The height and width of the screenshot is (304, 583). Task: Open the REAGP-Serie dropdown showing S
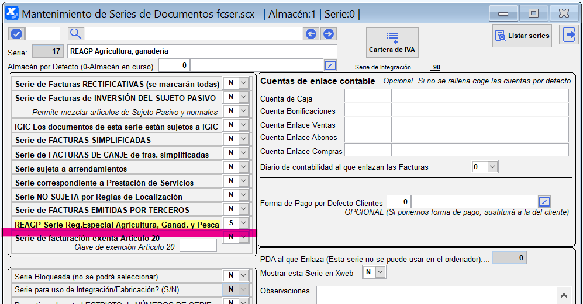click(244, 223)
